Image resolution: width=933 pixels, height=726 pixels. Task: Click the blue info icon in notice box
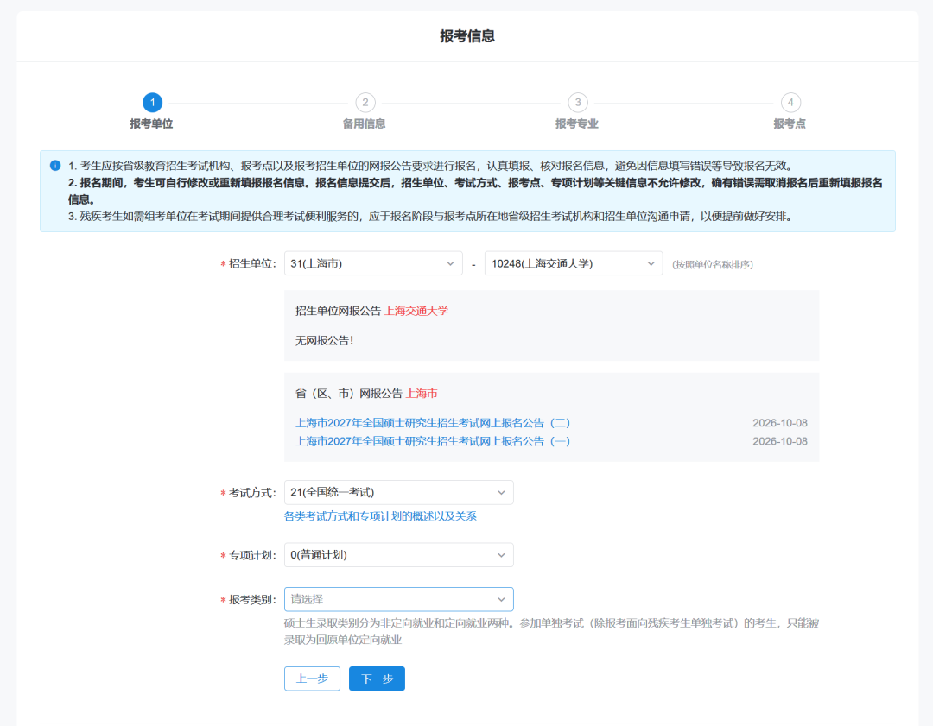(55, 165)
